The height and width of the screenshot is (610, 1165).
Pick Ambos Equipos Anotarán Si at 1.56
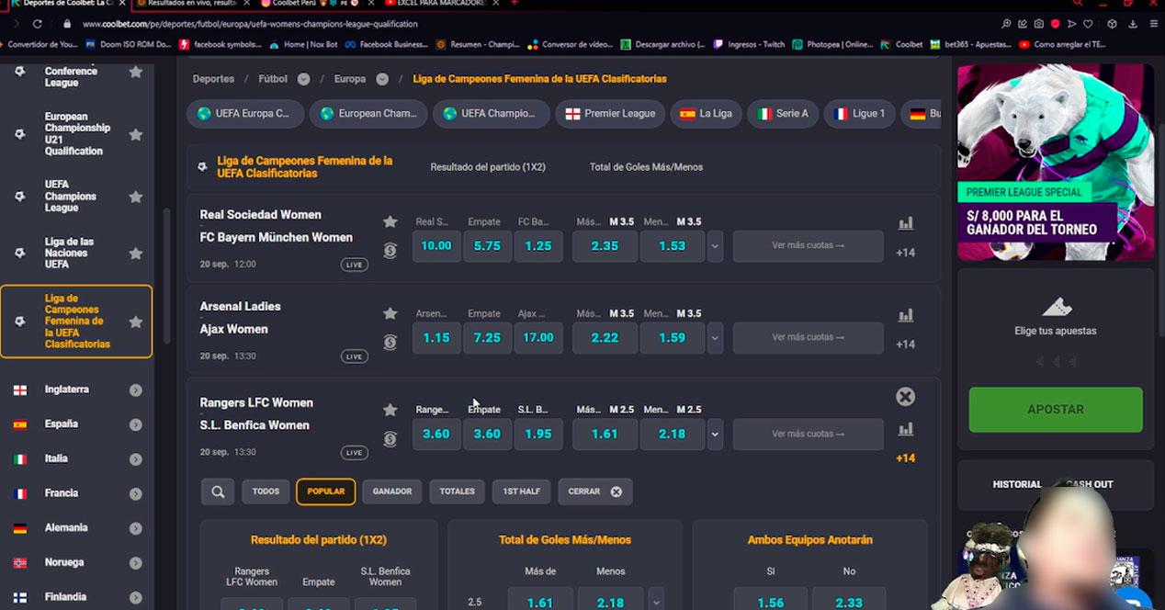point(771,602)
